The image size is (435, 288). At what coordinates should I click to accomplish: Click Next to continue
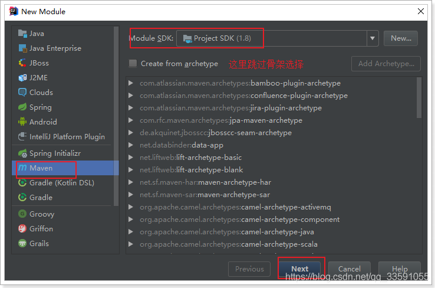(x=299, y=269)
